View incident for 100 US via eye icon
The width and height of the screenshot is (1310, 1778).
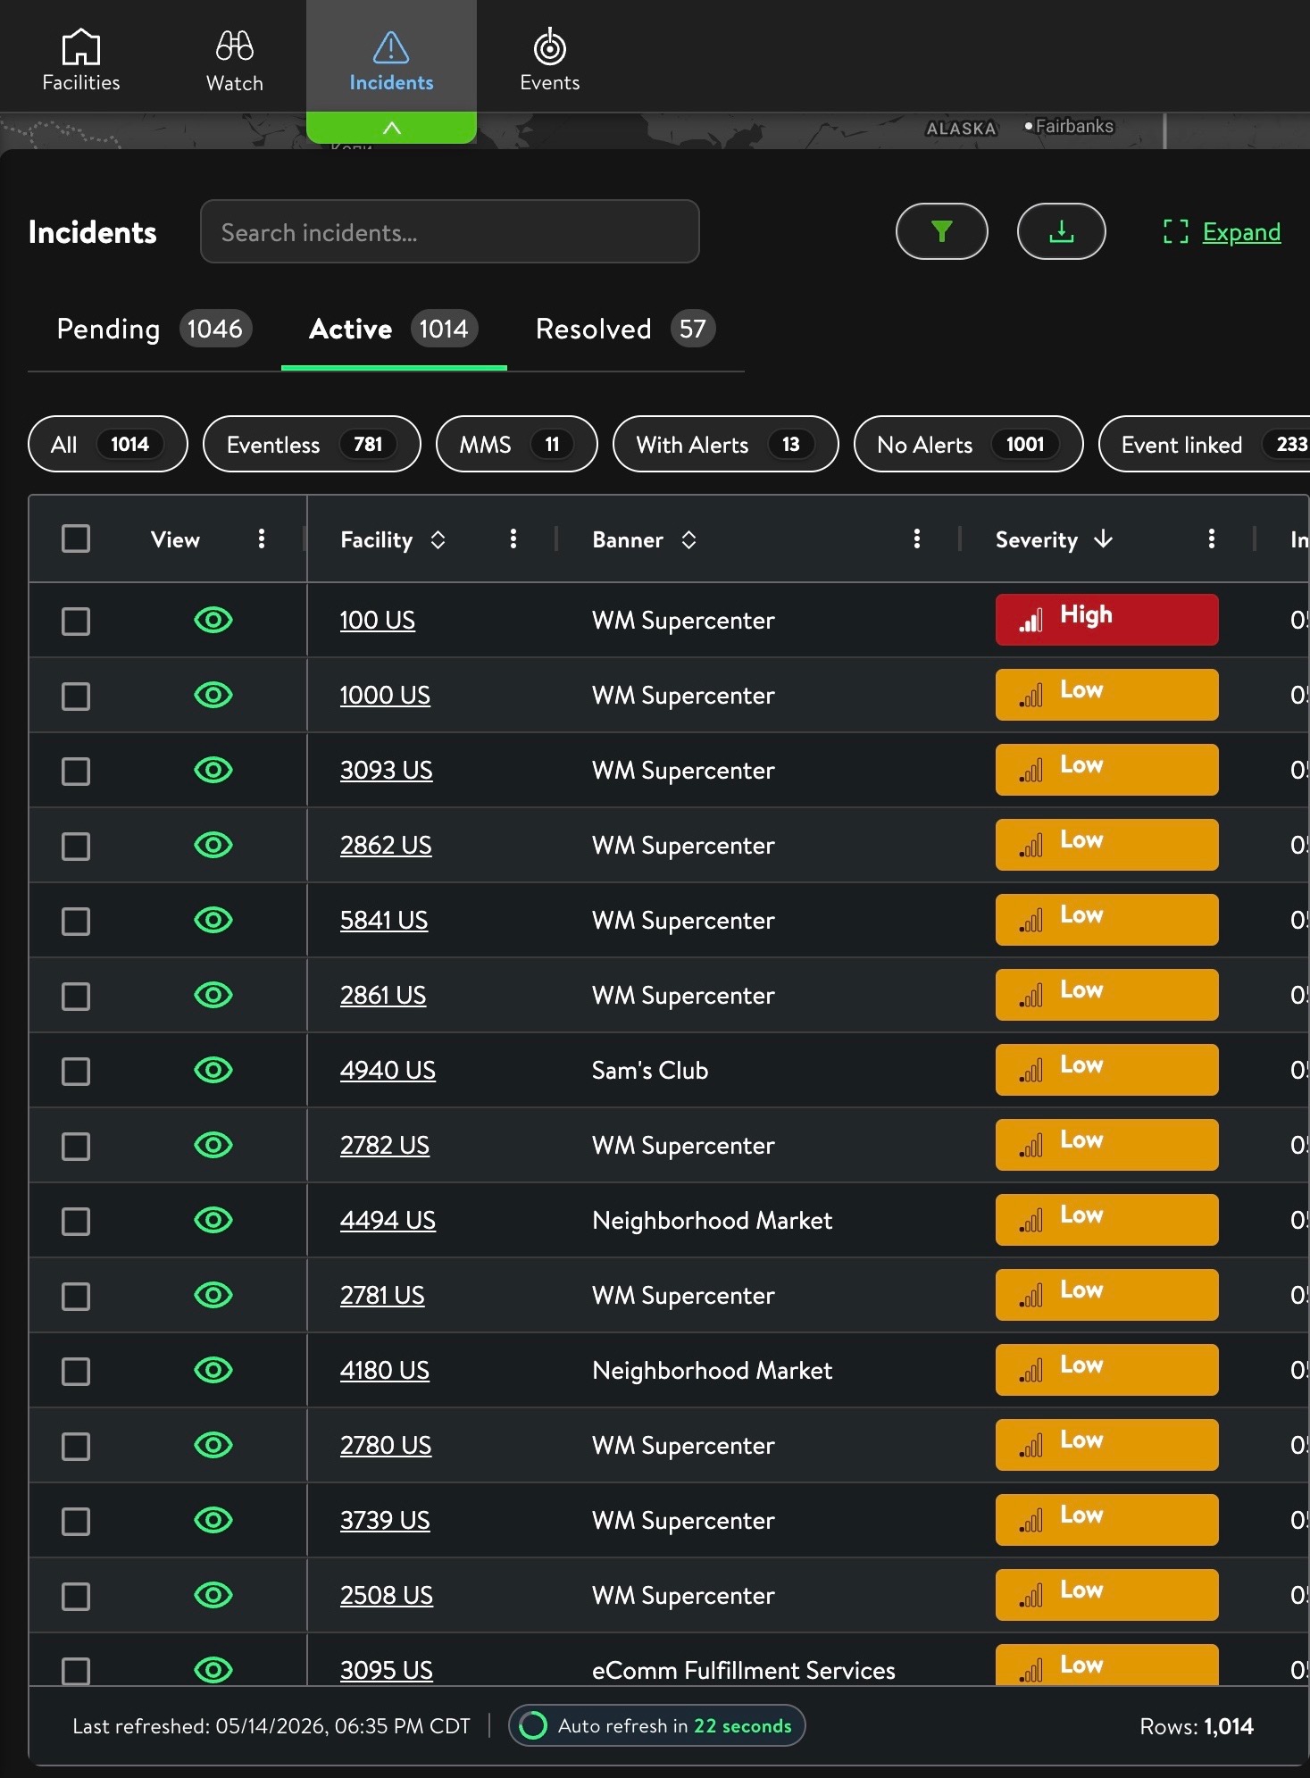point(213,620)
